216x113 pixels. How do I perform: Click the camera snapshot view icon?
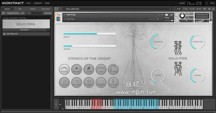[x=167, y=15]
